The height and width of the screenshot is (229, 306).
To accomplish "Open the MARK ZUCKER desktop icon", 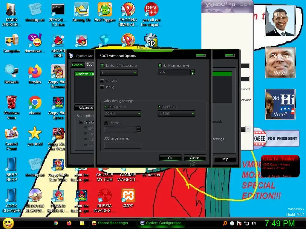I will click(x=11, y=15).
